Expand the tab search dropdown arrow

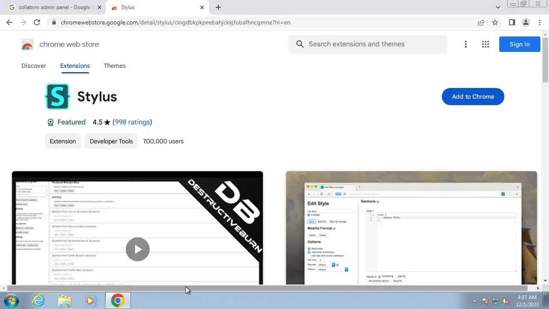(x=498, y=7)
